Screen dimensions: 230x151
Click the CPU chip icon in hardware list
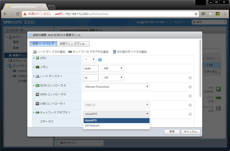[37, 58]
